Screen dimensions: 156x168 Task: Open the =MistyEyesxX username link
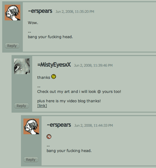coord(54,65)
